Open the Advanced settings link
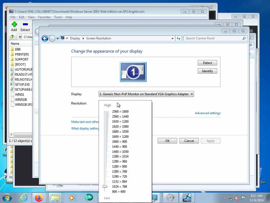Screen dimensions: 270x203 [x=208, y=113]
